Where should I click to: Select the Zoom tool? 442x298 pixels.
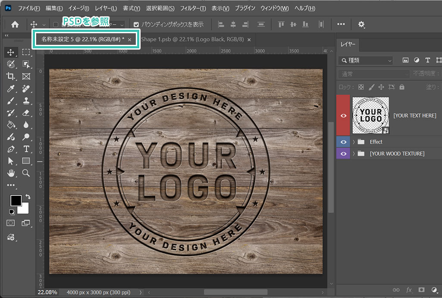click(x=26, y=173)
